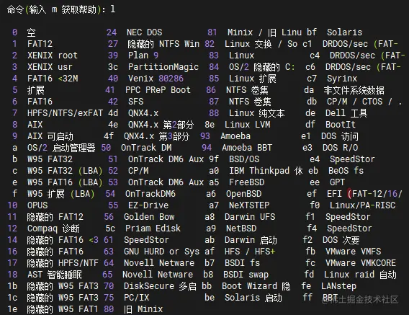
Task: Select the "Syrinx" entry
Action: point(342,79)
